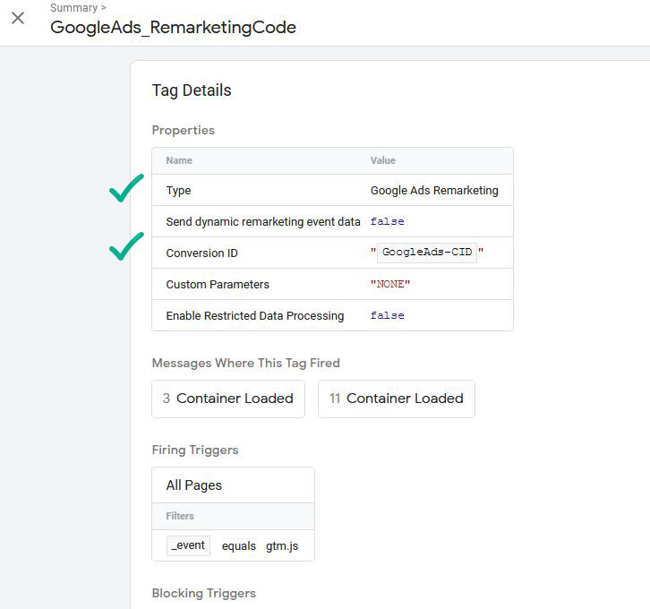Viewport: 650px width, 609px height.
Task: Click the Value column header
Action: pos(383,160)
